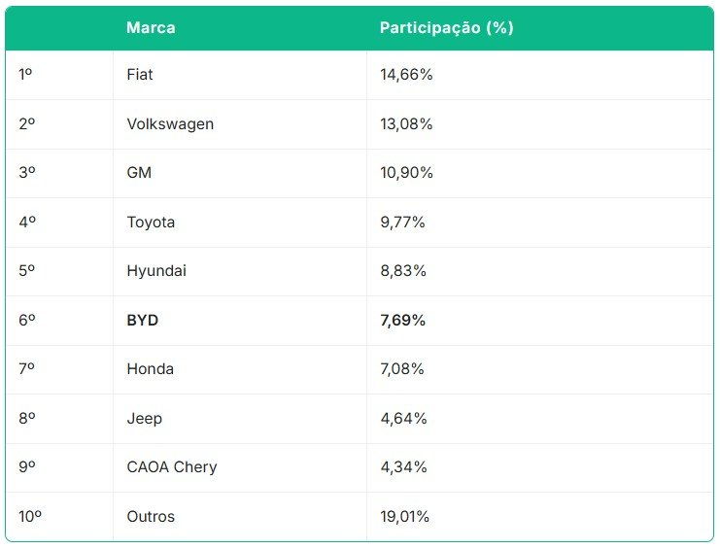Viewport: 720px width, 549px height.
Task: Select the 6º ranking cell
Action: point(26,320)
